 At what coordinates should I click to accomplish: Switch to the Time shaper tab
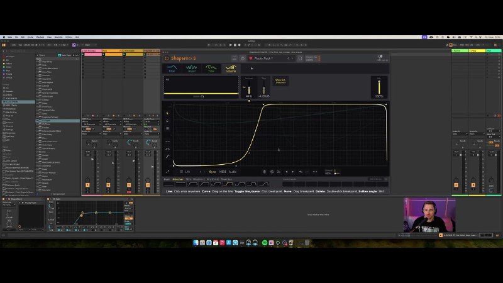click(x=211, y=69)
